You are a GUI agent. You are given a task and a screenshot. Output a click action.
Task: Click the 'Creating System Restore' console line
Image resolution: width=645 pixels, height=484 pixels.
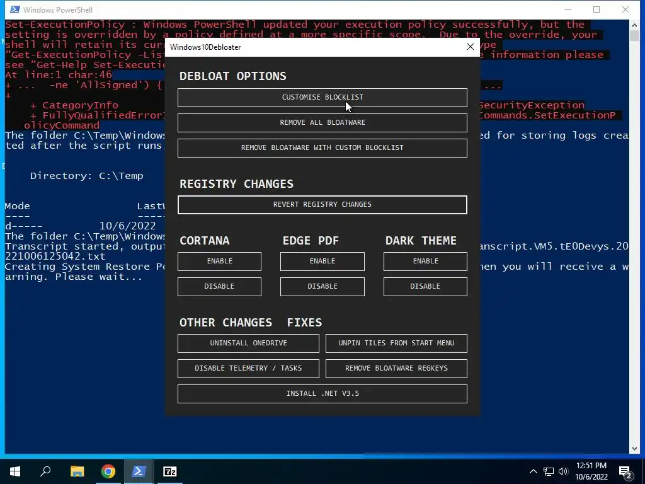[84, 267]
